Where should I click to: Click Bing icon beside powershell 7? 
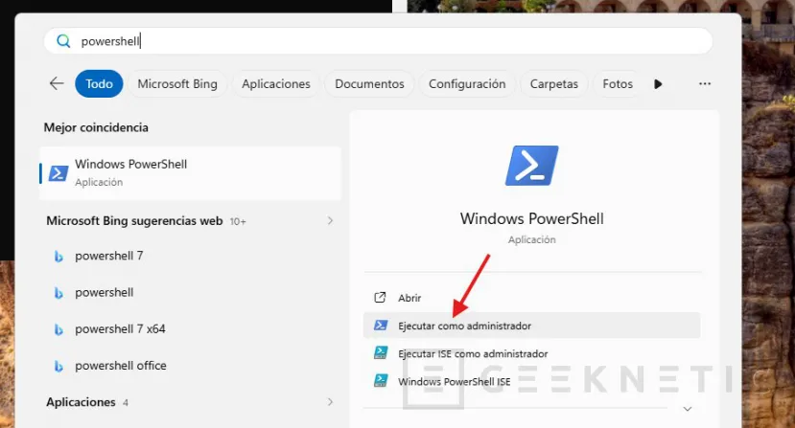[58, 257]
